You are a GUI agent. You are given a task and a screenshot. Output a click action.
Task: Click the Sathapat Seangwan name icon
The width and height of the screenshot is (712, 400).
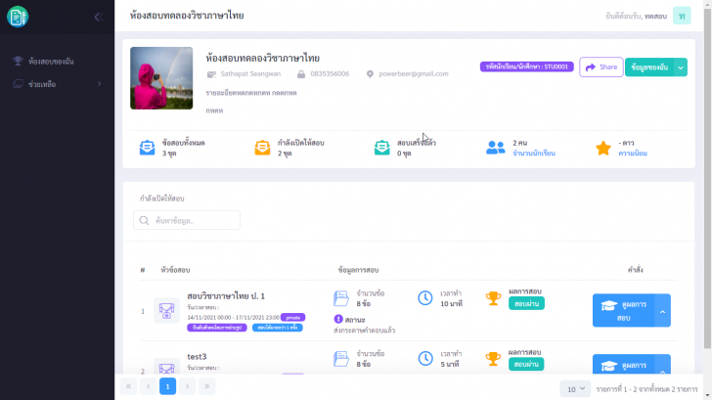tap(211, 74)
